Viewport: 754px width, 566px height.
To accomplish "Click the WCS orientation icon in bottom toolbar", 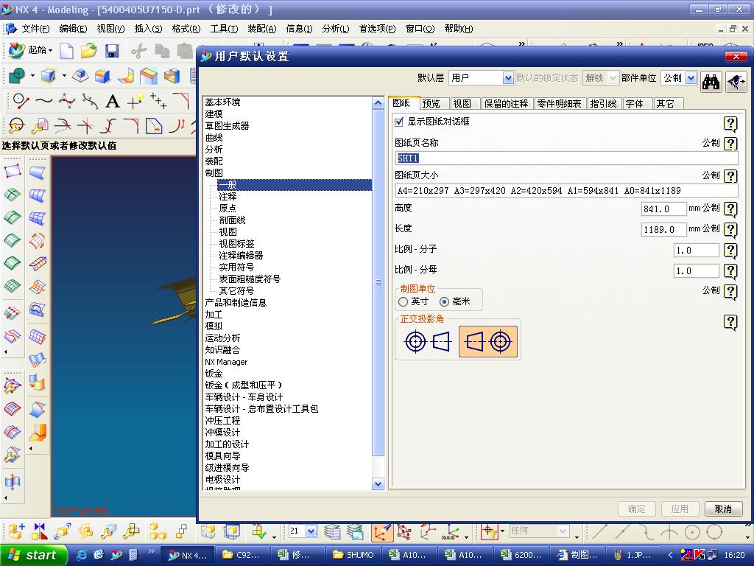I will point(382,532).
